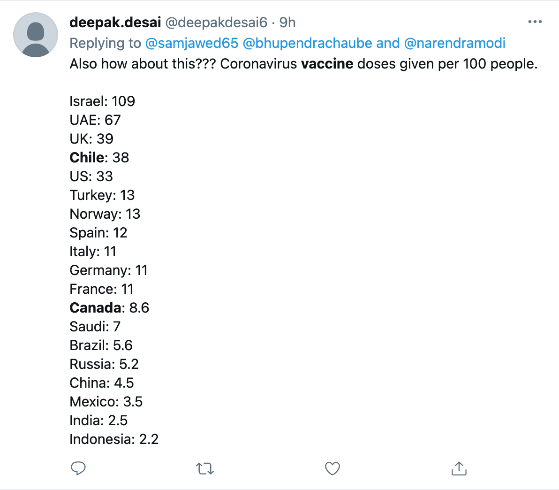Click the reply speech bubble icon
The height and width of the screenshot is (490, 559).
[78, 468]
